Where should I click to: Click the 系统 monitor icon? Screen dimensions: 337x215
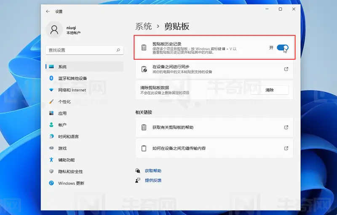51,66
